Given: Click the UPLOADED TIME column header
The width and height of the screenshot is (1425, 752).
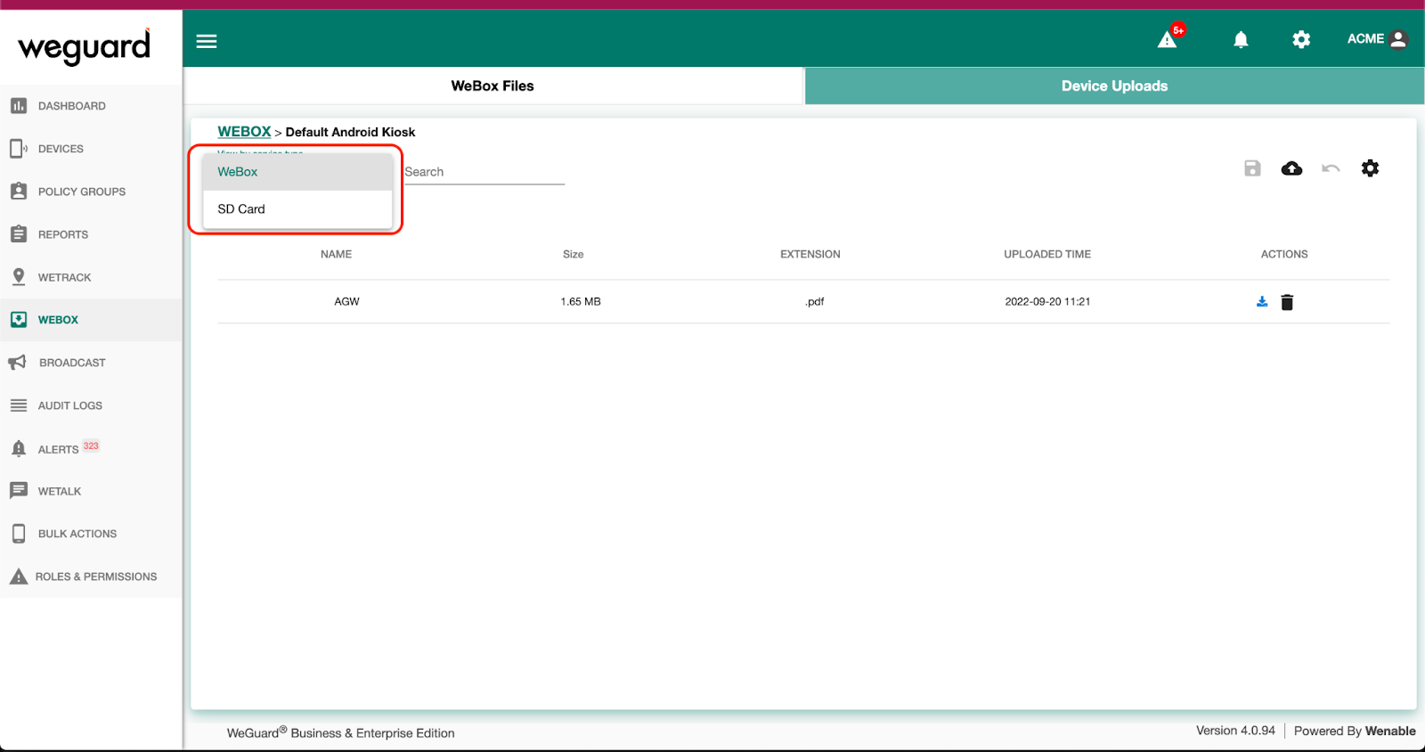Looking at the screenshot, I should point(1047,254).
